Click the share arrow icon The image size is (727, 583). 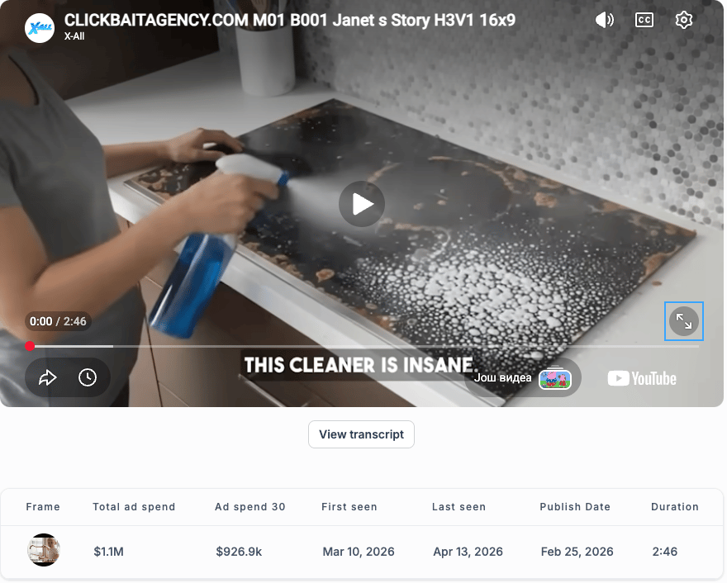pyautogui.click(x=47, y=377)
